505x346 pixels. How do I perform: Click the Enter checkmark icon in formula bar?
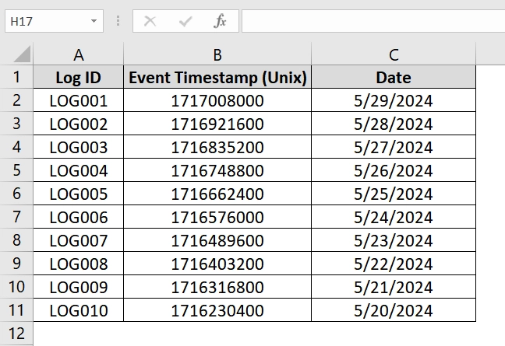tap(185, 21)
